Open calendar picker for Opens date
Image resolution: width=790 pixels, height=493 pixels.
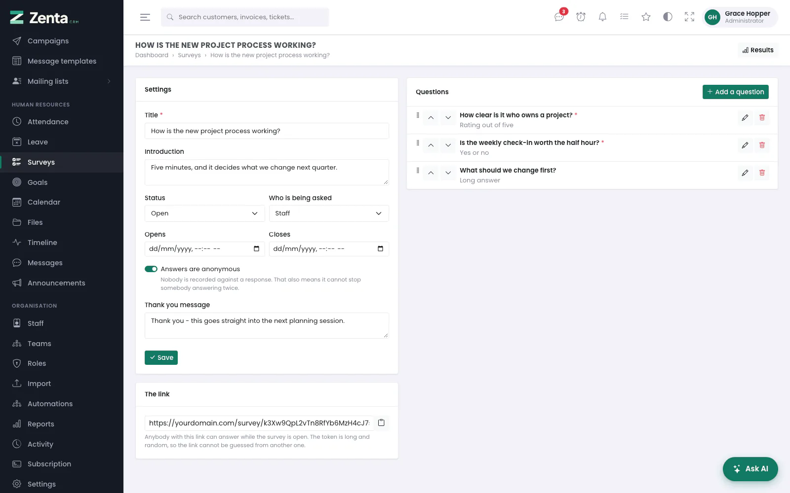[256, 248]
